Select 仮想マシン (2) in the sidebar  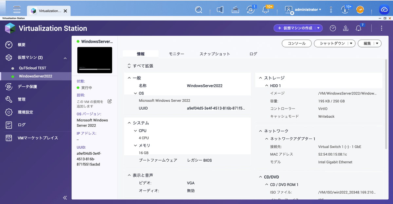pos(30,58)
